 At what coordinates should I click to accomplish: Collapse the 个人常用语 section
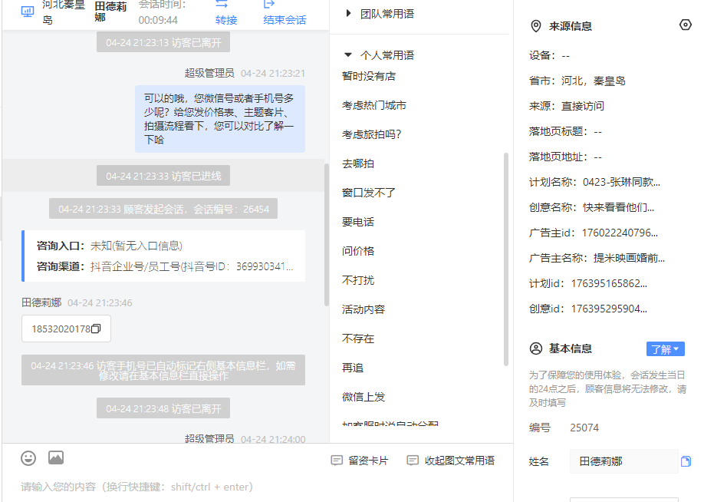point(348,54)
